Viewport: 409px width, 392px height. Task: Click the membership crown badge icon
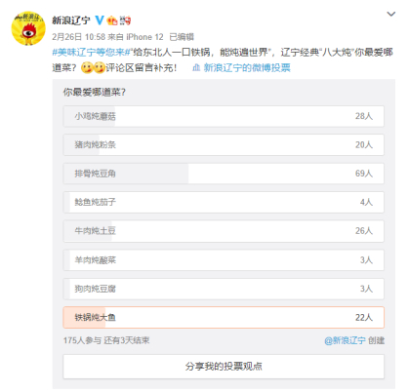click(112, 20)
